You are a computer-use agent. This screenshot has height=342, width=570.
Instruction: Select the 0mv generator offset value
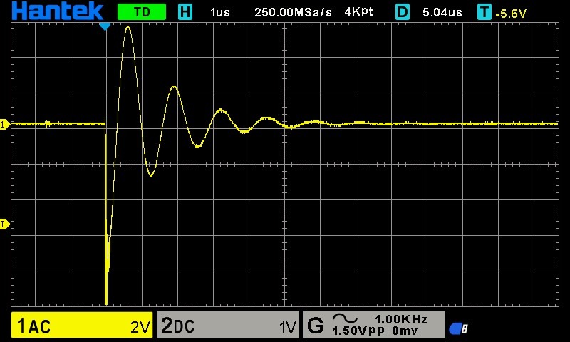pyautogui.click(x=405, y=331)
